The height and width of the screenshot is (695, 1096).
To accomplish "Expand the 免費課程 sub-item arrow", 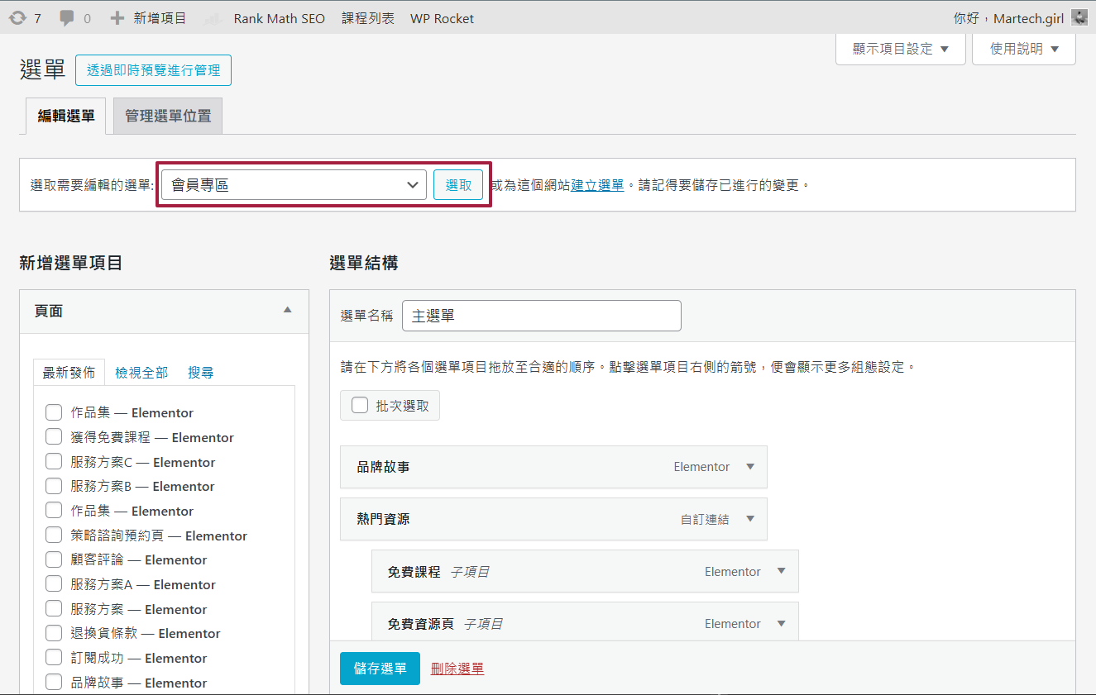I will tap(781, 571).
